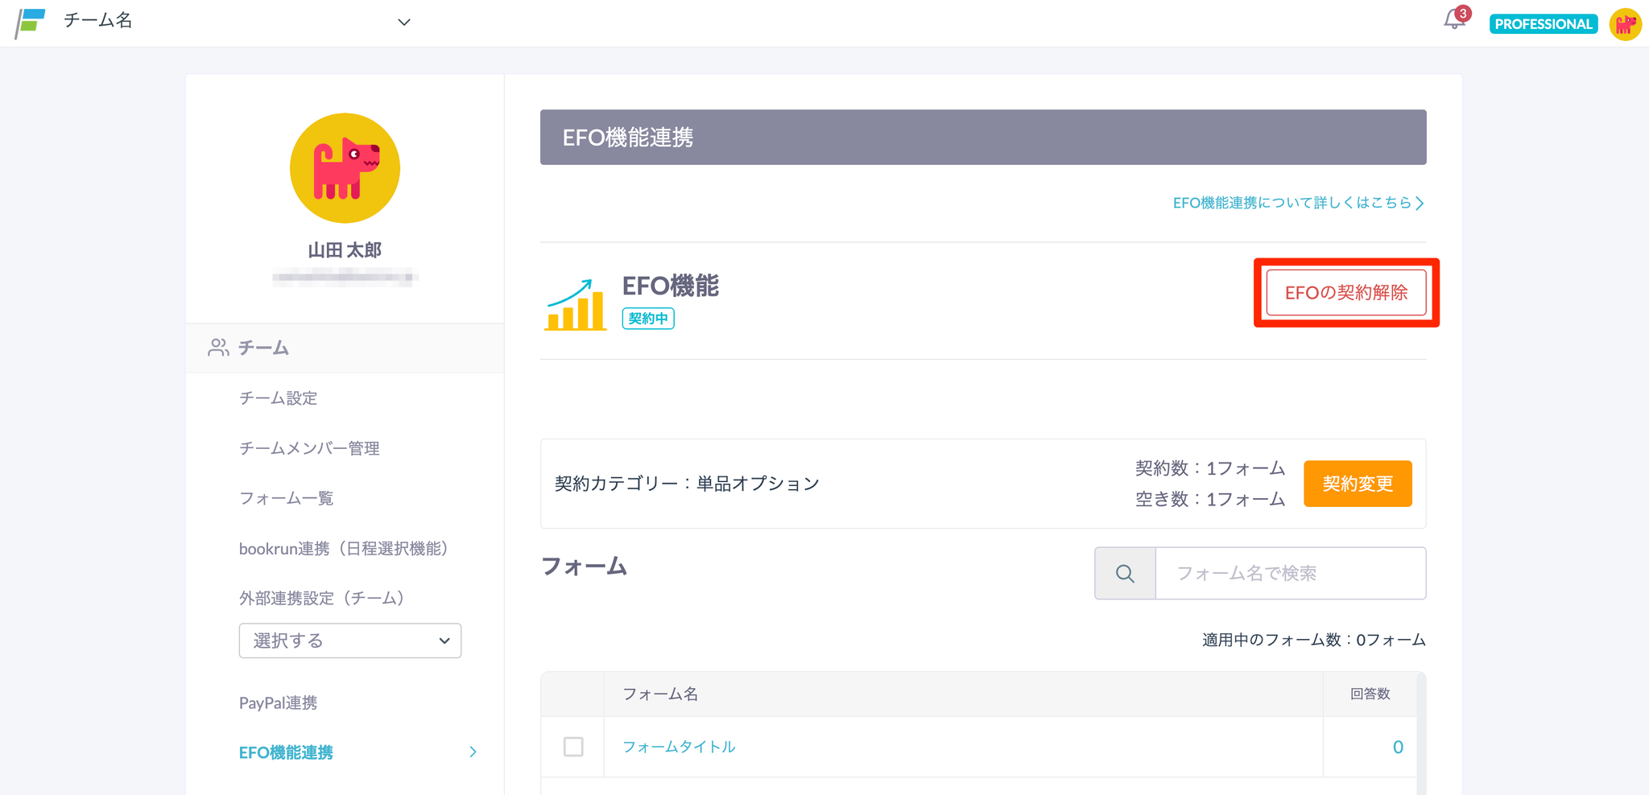Check the フォームタイトル row checkbox
This screenshot has width=1649, height=795.
click(573, 747)
